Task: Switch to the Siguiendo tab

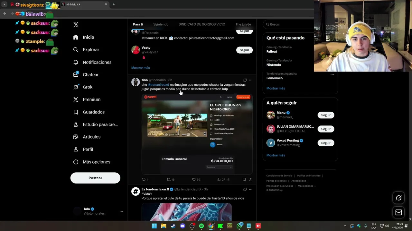Action: [161, 24]
